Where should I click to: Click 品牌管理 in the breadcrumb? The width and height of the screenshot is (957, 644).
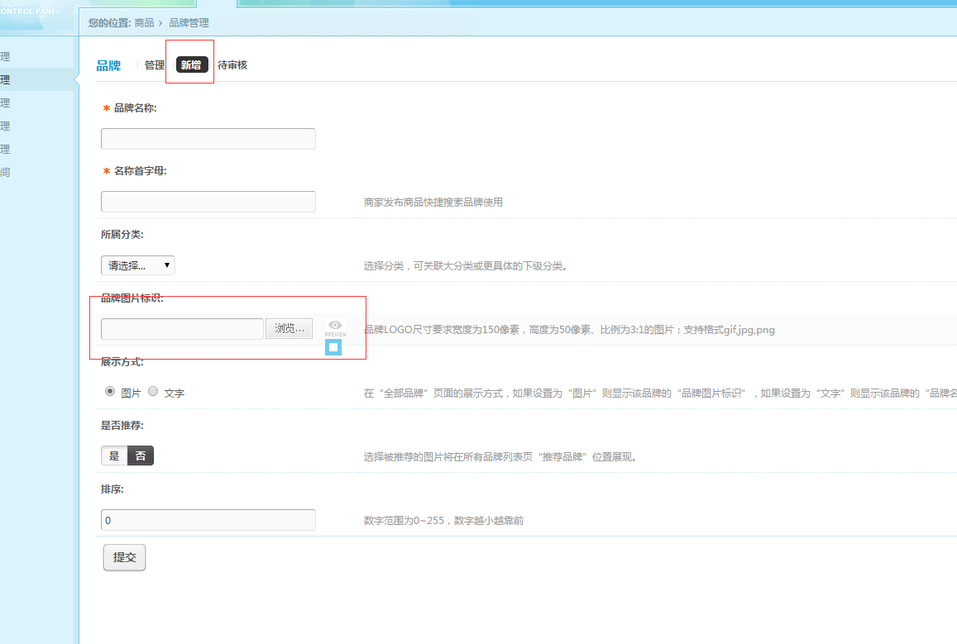(189, 22)
